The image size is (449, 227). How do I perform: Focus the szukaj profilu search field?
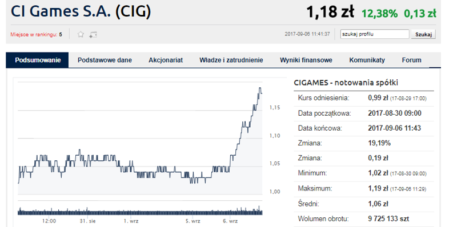375,34
